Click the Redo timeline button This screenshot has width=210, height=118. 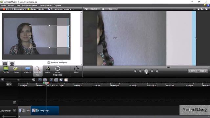tap(45, 80)
